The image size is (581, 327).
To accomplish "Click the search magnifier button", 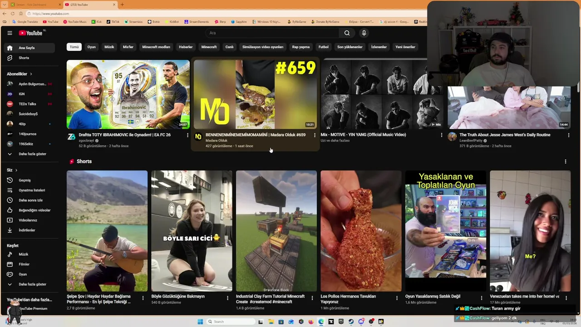I will (347, 33).
